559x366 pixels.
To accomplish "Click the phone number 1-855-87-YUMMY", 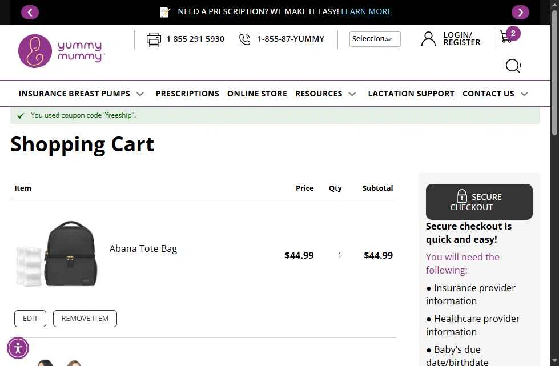I will coord(291,39).
